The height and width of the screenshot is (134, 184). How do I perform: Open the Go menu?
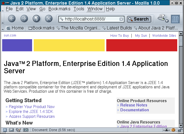tap(42, 9)
